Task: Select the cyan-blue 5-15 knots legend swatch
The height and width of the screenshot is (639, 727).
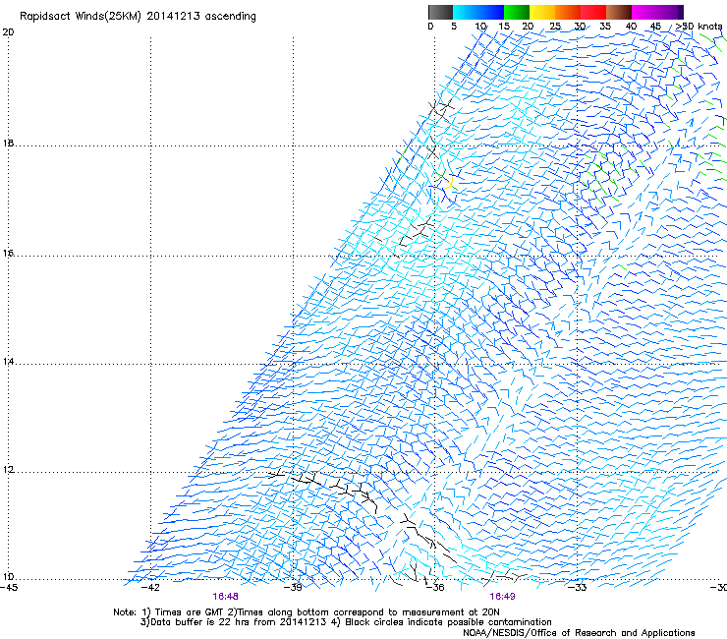Action: pos(478,12)
